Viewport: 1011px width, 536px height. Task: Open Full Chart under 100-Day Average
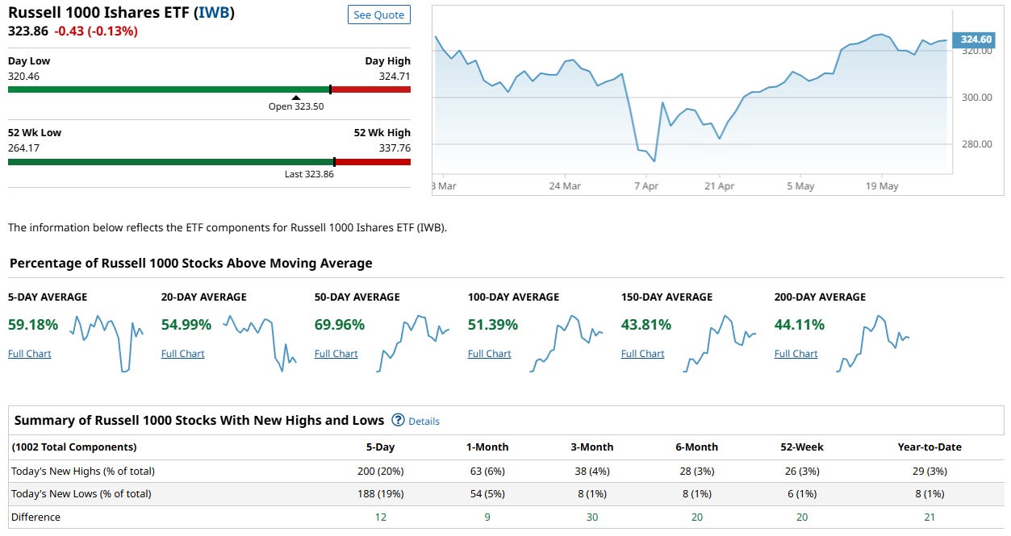pyautogui.click(x=490, y=354)
